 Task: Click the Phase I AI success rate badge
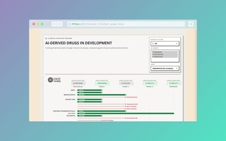[x=102, y=83]
